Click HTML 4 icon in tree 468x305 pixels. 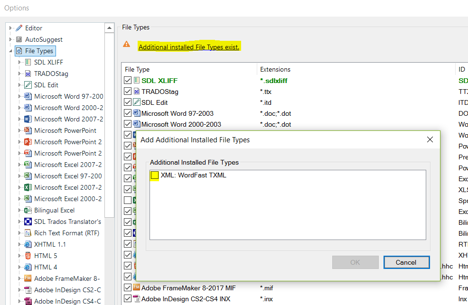click(28, 267)
